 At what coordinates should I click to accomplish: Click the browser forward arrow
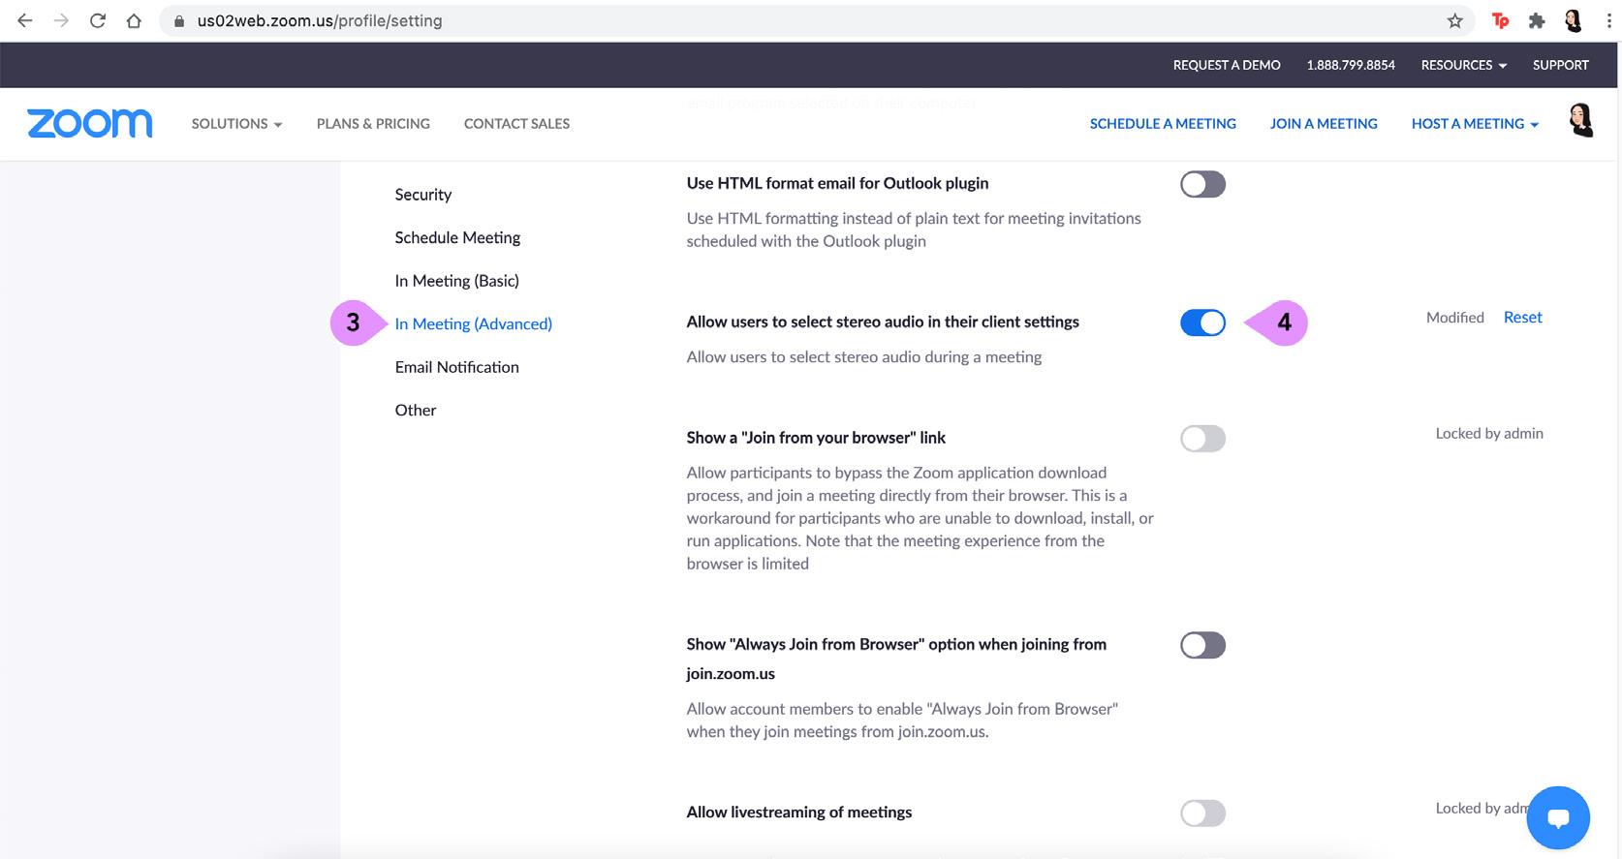point(61,20)
